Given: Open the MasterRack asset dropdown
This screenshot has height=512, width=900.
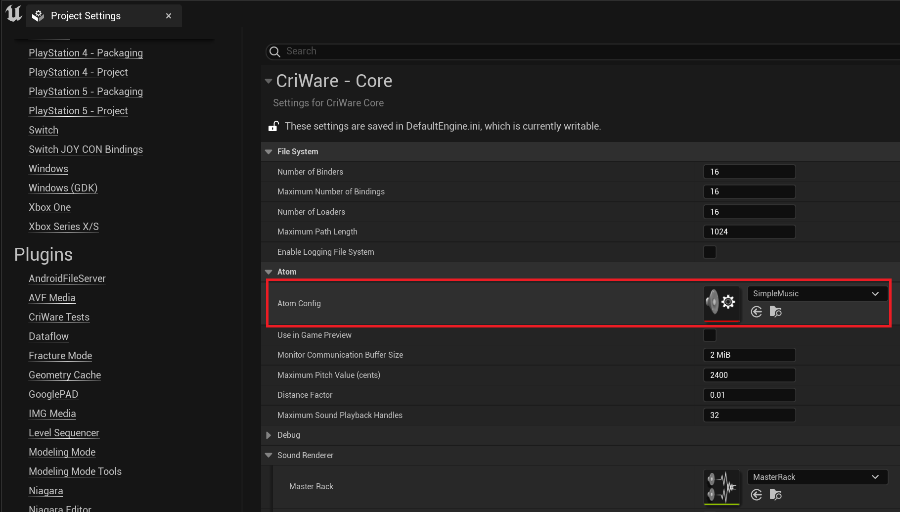Looking at the screenshot, I should 817,477.
